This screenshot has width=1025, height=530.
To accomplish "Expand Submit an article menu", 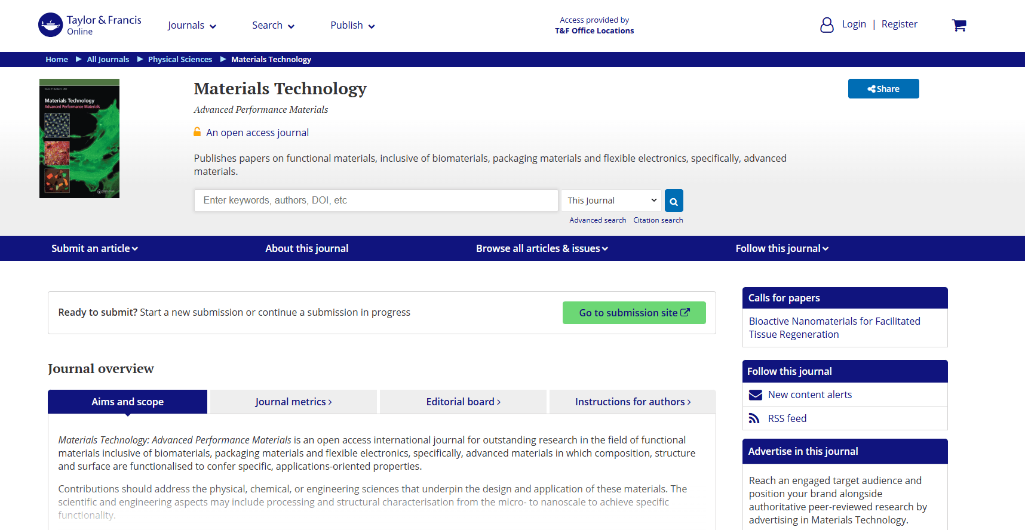I will click(x=94, y=248).
